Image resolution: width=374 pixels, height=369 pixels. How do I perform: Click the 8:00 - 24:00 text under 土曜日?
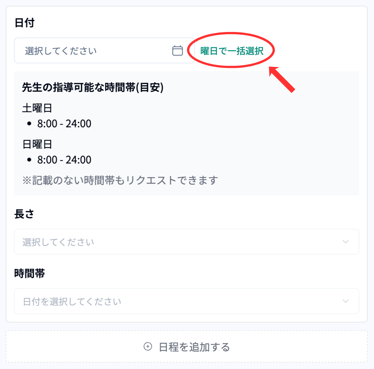[x=64, y=123]
